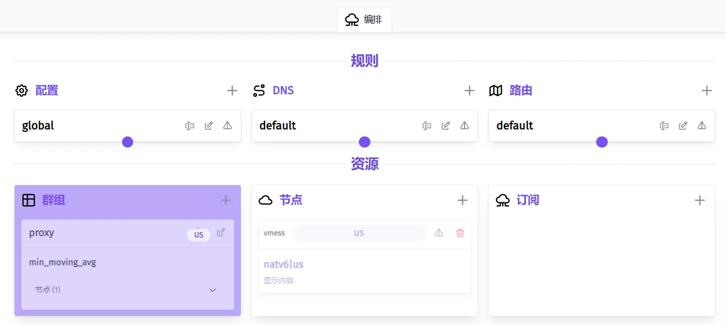The width and height of the screenshot is (725, 325).
Task: Click the US badge in proxy group
Action: [x=199, y=235]
